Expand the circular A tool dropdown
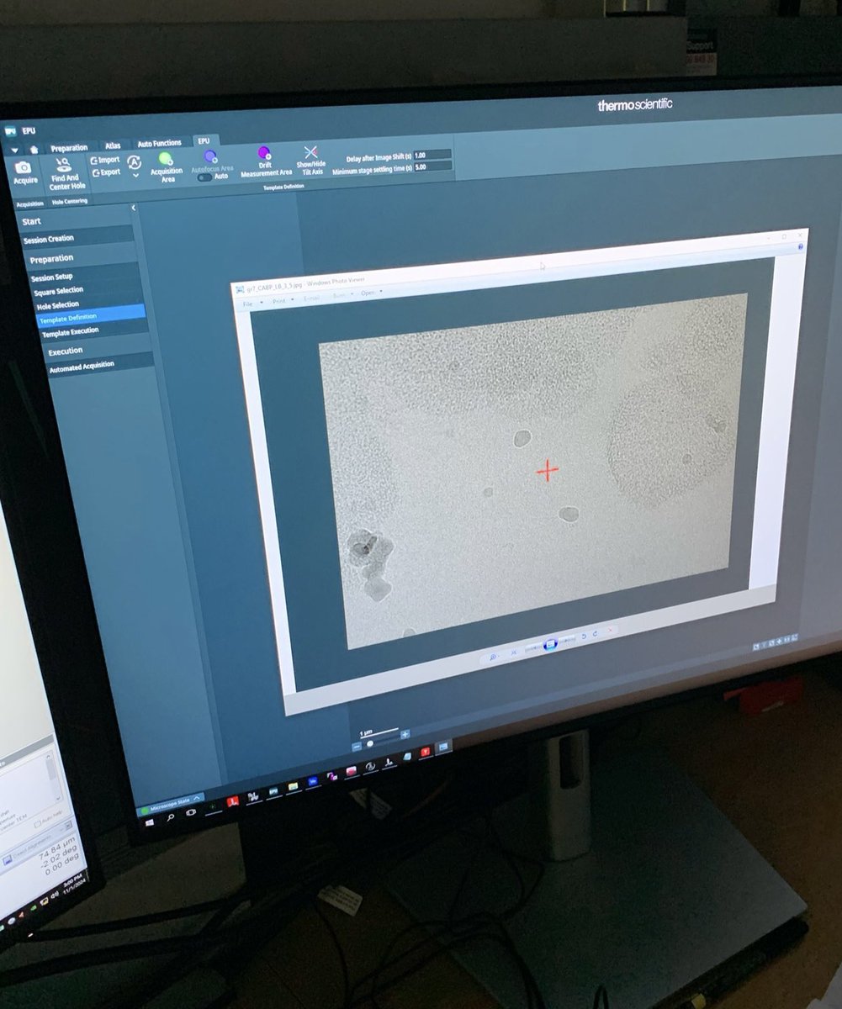This screenshot has width=842, height=1009. 135,176
